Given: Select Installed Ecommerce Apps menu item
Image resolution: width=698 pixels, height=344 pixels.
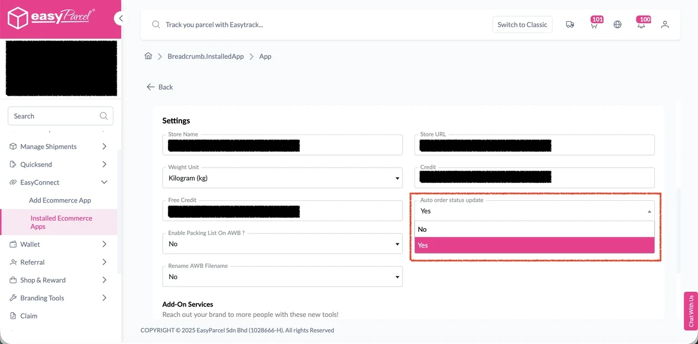Looking at the screenshot, I should [61, 222].
